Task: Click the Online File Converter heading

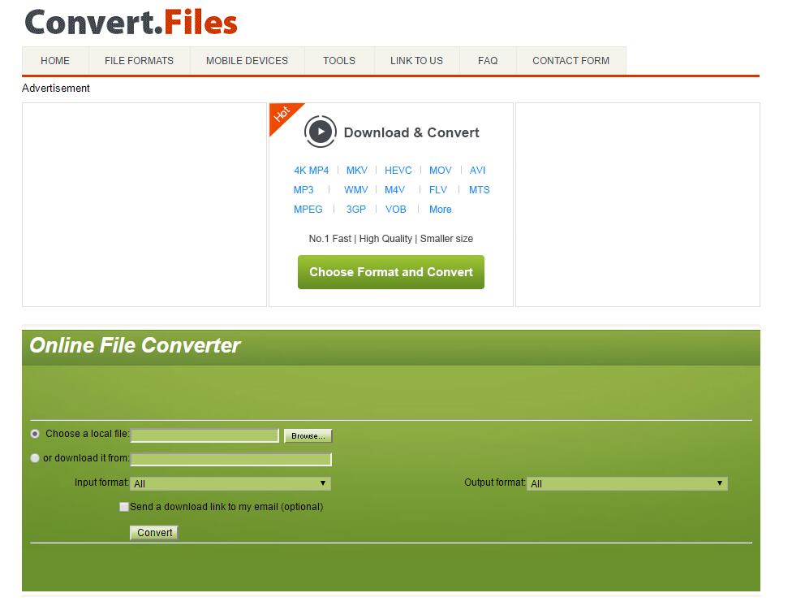Action: coord(135,345)
